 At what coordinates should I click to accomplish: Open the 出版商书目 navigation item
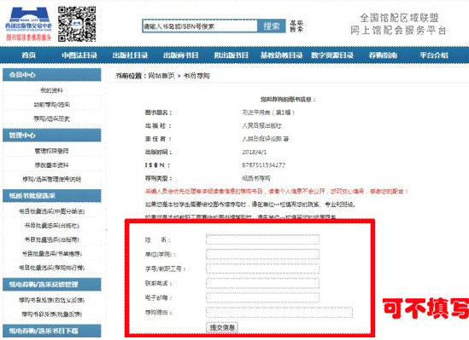[x=180, y=55]
